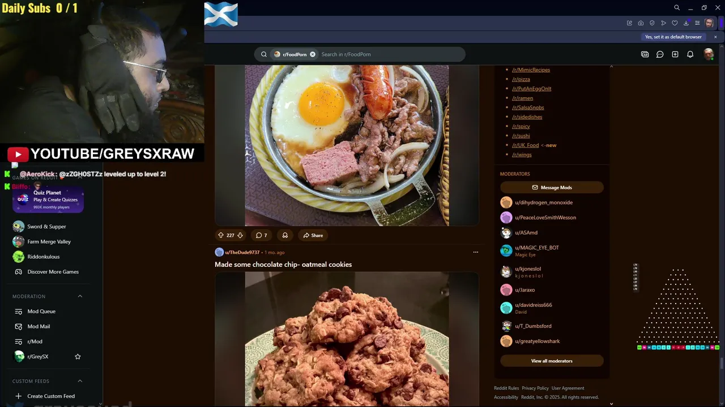Remove the r/FoodPorn search scope chip
Image resolution: width=725 pixels, height=407 pixels.
click(313, 54)
